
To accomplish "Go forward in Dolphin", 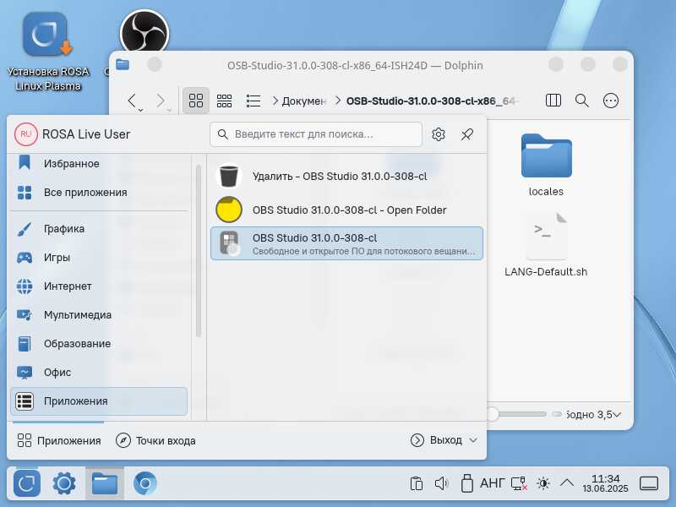I will pyautogui.click(x=161, y=101).
